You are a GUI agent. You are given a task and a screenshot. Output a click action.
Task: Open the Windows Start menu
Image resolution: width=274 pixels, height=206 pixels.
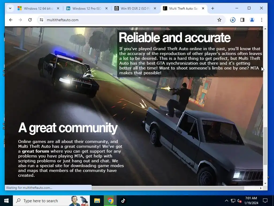pyautogui.click(x=6, y=201)
